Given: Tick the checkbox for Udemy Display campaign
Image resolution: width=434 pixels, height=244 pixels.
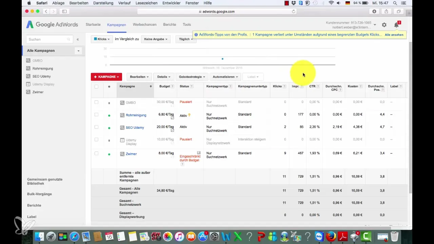Looking at the screenshot, I should (x=96, y=140).
